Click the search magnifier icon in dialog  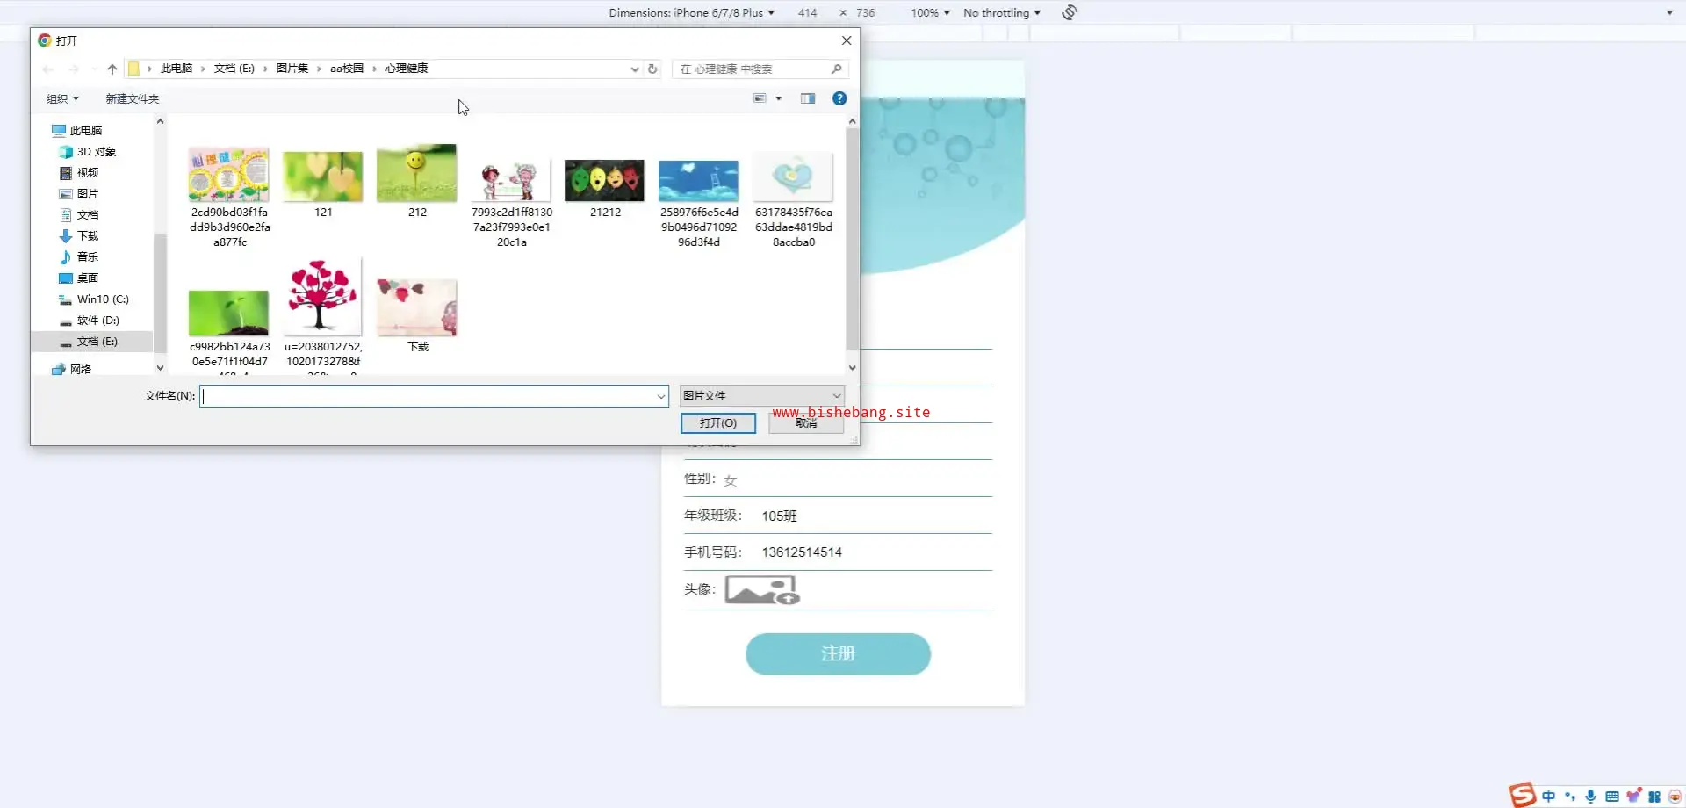837,69
